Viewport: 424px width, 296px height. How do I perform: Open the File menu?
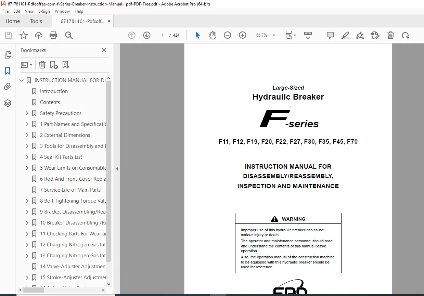coord(5,11)
